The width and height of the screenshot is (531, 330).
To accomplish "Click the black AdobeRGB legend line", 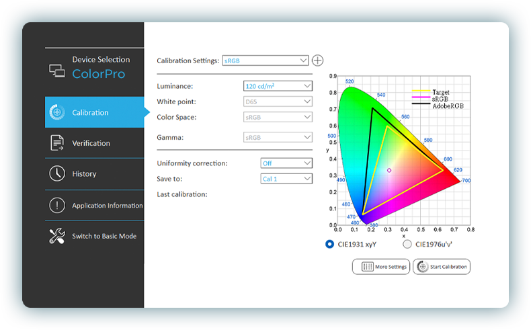I will point(421,104).
